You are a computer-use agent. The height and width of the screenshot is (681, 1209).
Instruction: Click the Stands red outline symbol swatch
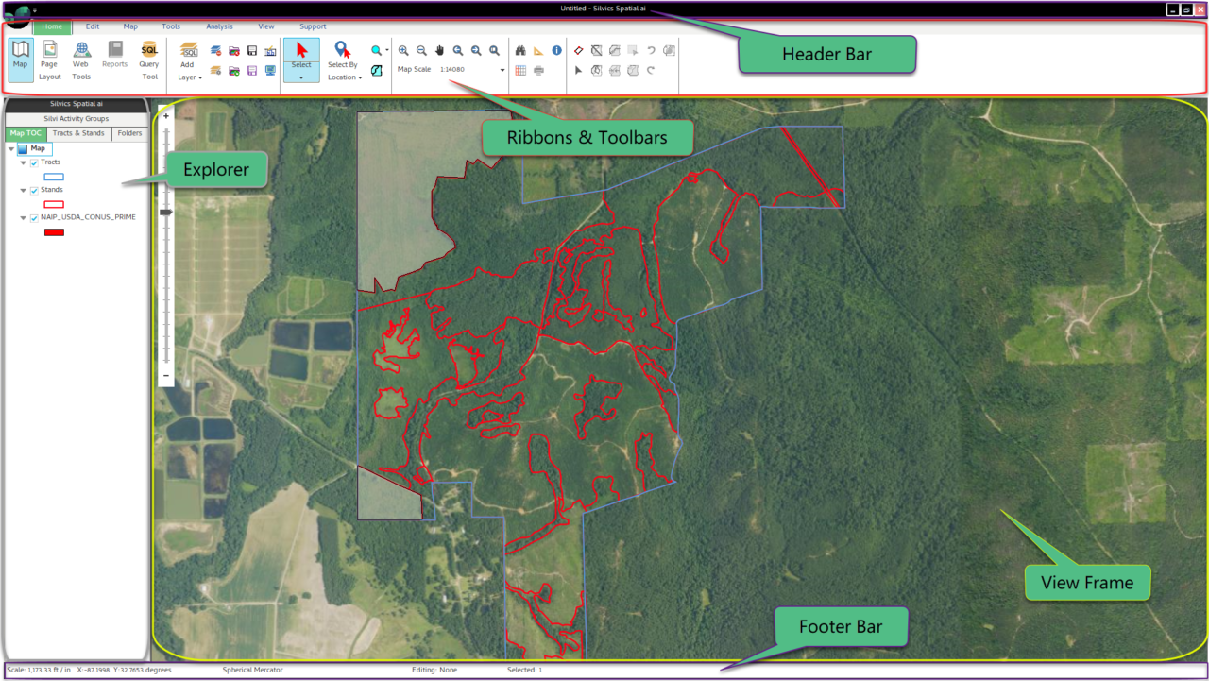point(54,204)
